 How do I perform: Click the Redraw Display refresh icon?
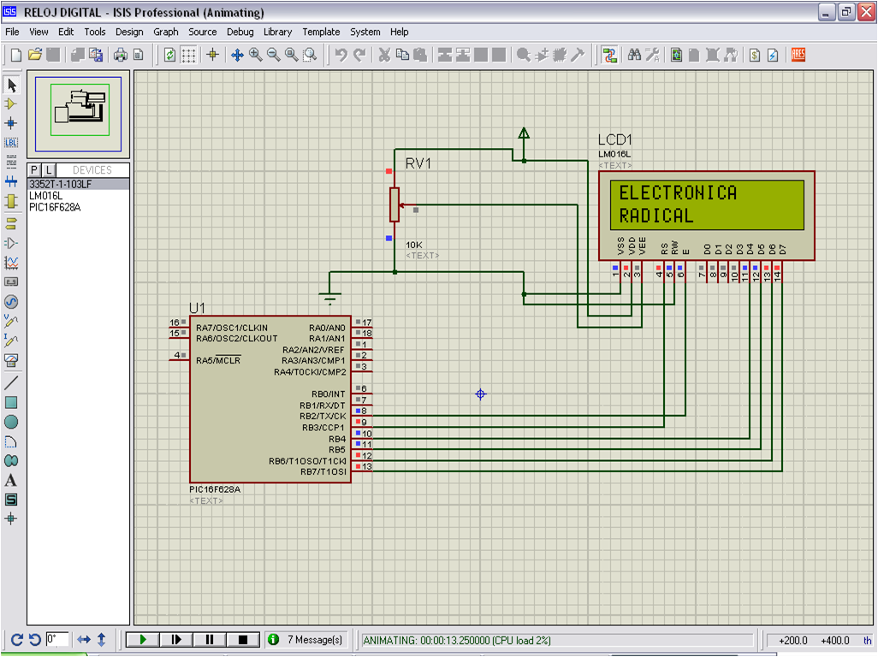pyautogui.click(x=169, y=55)
